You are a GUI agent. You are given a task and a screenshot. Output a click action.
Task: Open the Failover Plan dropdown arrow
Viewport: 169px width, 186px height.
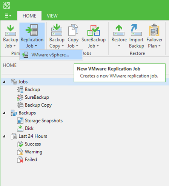(x=159, y=46)
